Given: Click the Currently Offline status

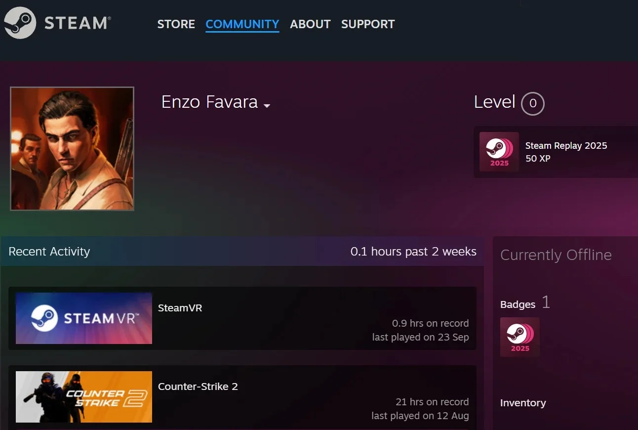Looking at the screenshot, I should [x=556, y=255].
